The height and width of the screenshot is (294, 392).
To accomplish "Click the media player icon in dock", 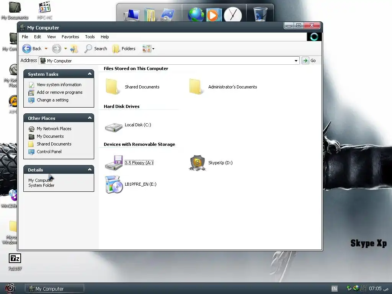I will (x=213, y=15).
